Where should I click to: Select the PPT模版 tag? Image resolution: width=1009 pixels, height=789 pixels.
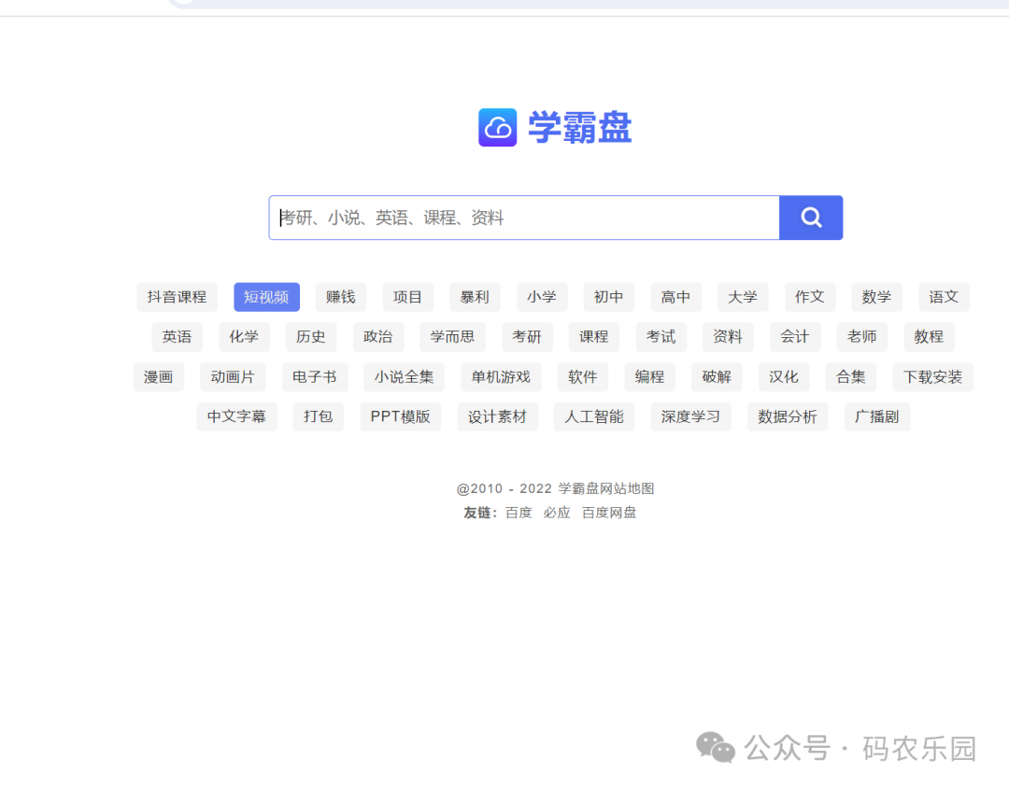[400, 416]
